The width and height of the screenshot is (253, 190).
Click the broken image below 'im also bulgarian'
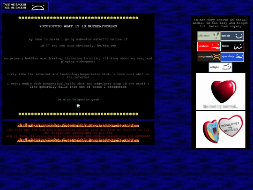(x=78, y=106)
